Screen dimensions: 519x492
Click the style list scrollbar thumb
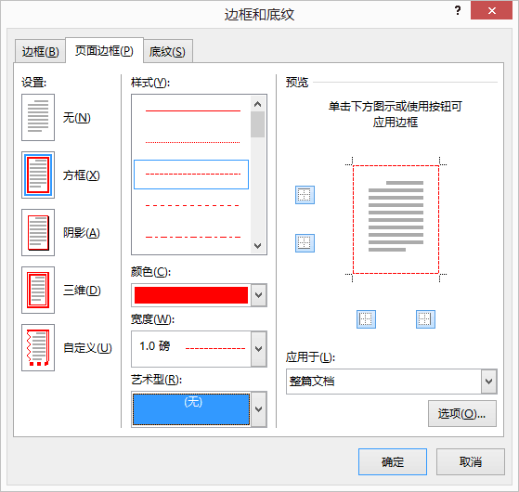(x=258, y=124)
